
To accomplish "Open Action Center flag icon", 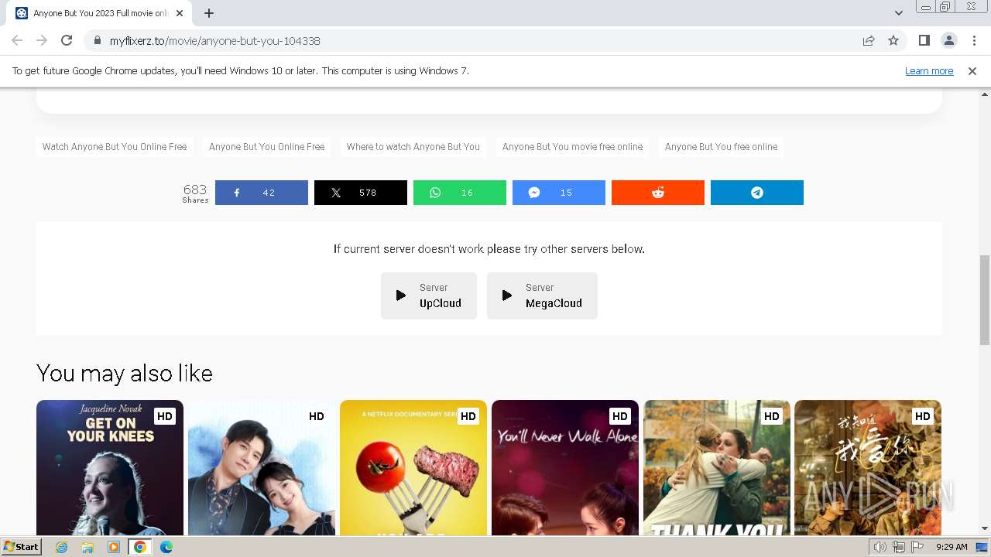I will (x=917, y=547).
